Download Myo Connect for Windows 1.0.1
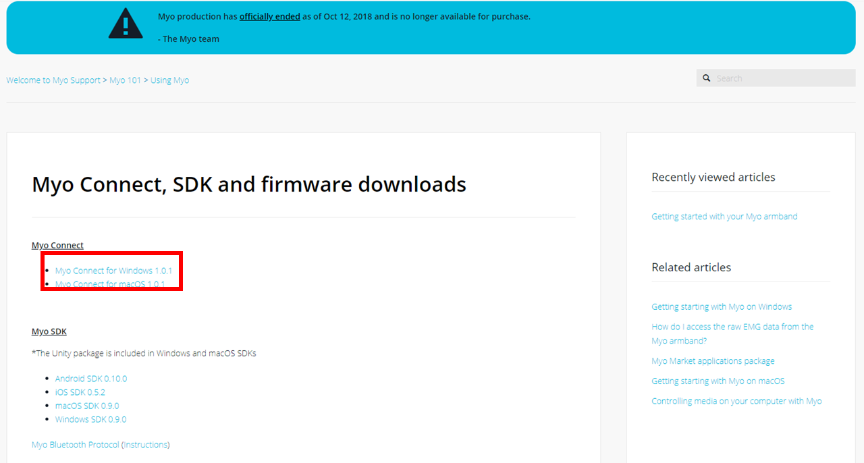864x463 pixels. pyautogui.click(x=113, y=271)
